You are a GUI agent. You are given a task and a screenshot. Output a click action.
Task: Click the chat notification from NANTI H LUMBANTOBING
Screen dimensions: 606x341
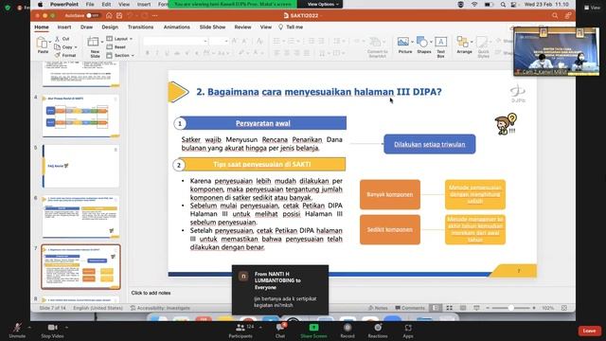280,290
